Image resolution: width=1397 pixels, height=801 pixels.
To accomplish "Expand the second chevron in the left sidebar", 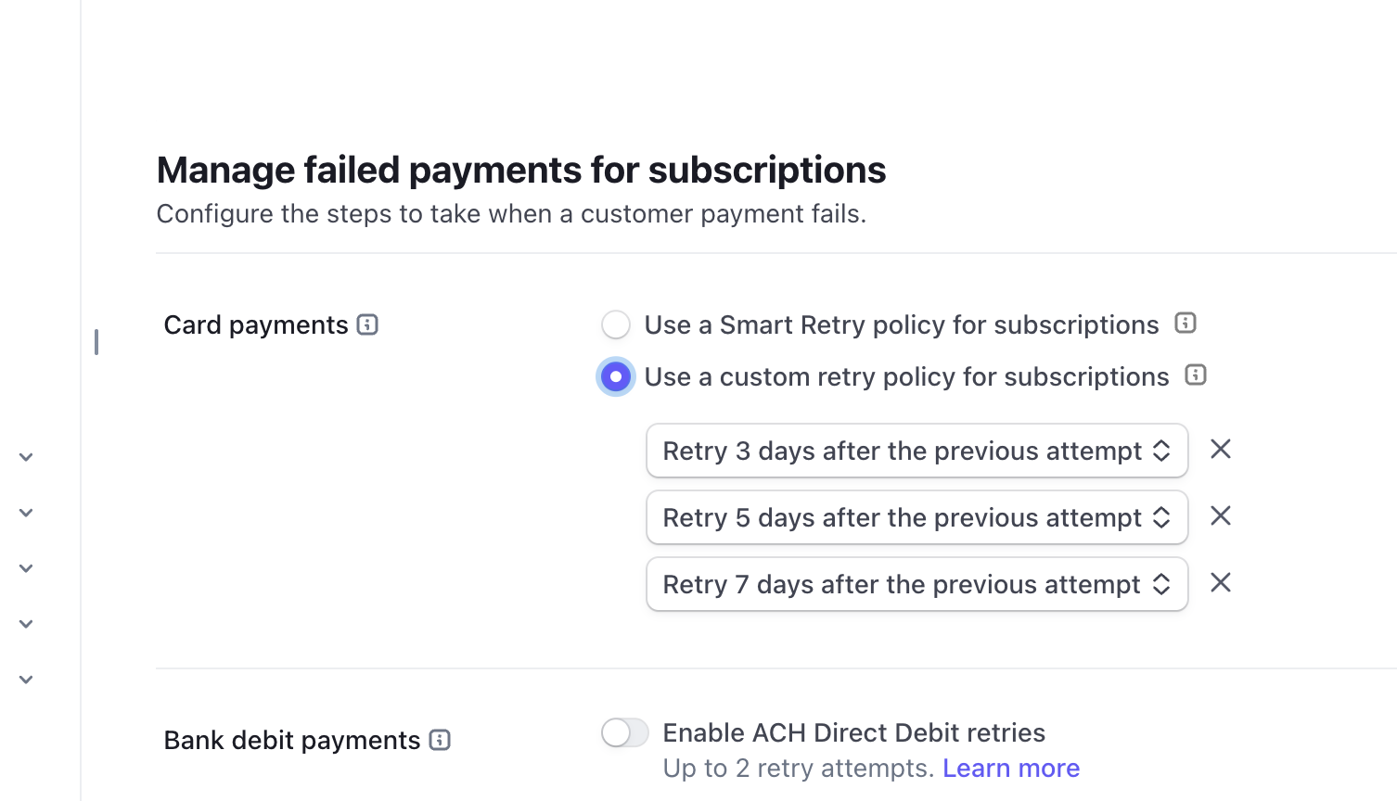I will (x=25, y=512).
